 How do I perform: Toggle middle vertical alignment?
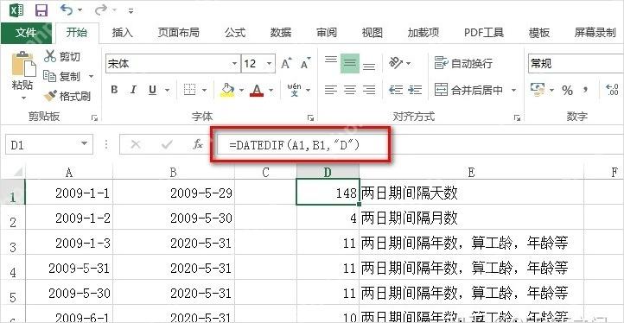tap(350, 63)
